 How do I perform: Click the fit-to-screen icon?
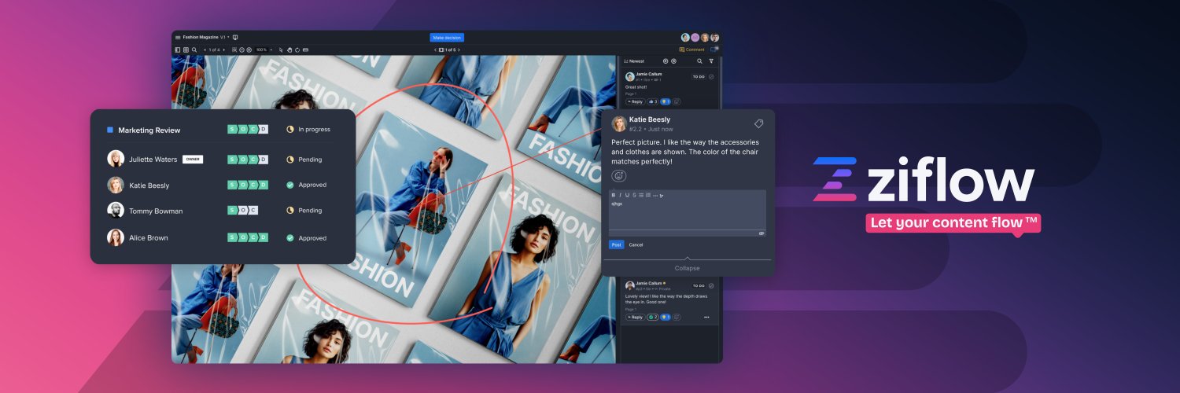click(x=234, y=50)
